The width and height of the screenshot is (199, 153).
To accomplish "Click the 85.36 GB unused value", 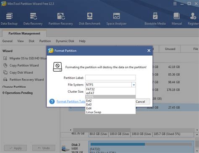I will pos(174,75).
